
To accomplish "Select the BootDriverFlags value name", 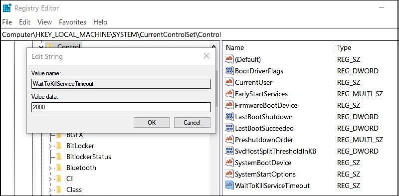I will 259,71.
